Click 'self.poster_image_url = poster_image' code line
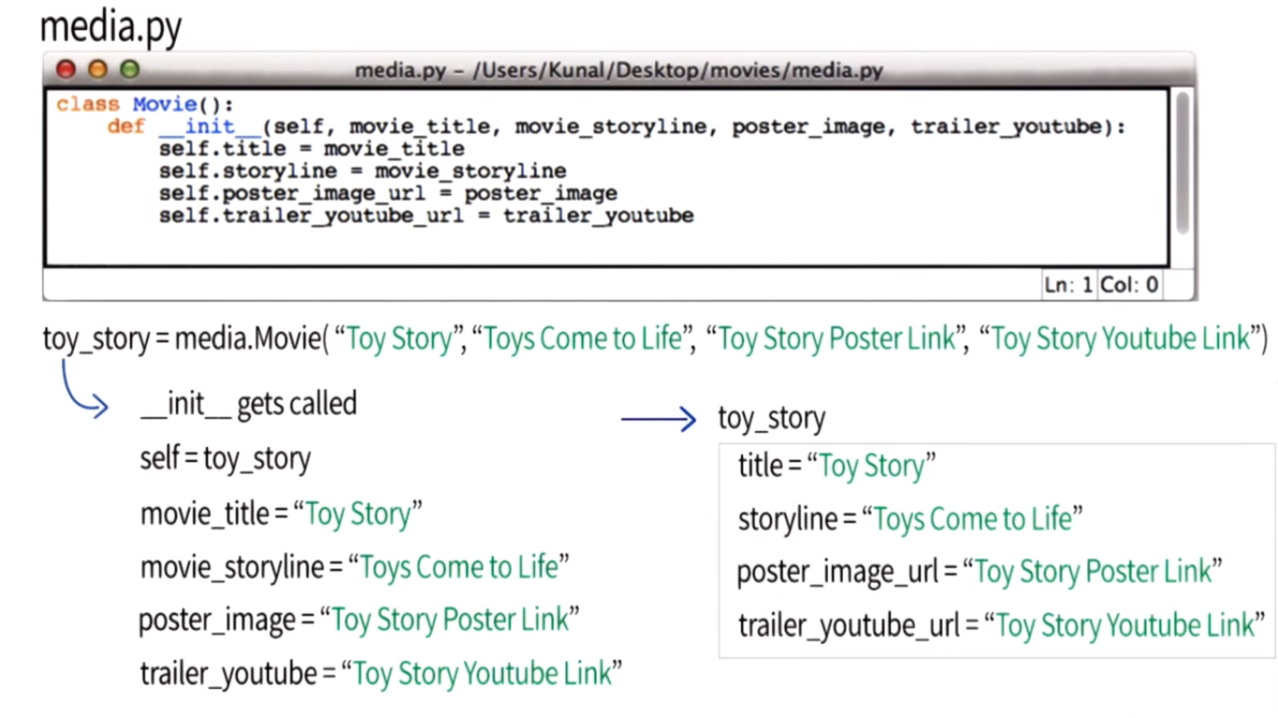1278x718 pixels. click(x=387, y=194)
